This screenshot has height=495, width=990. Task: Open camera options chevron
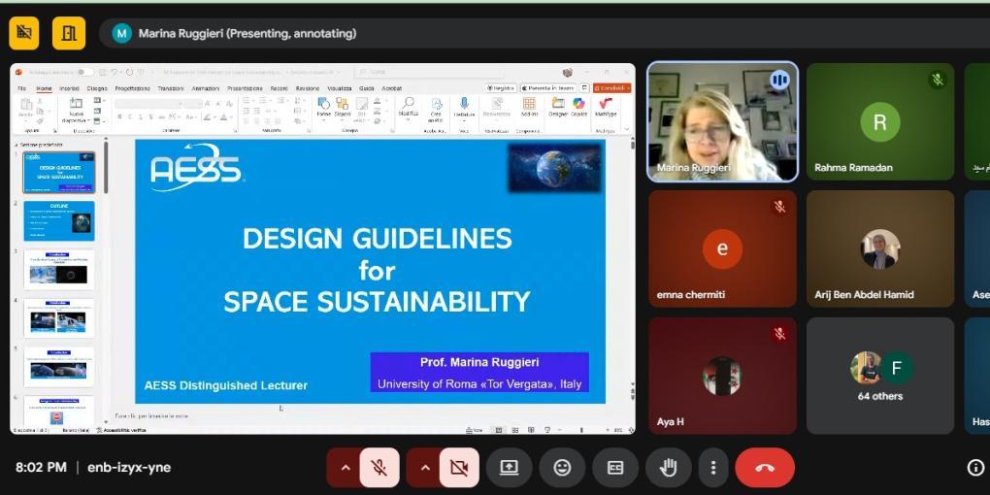tap(425, 467)
